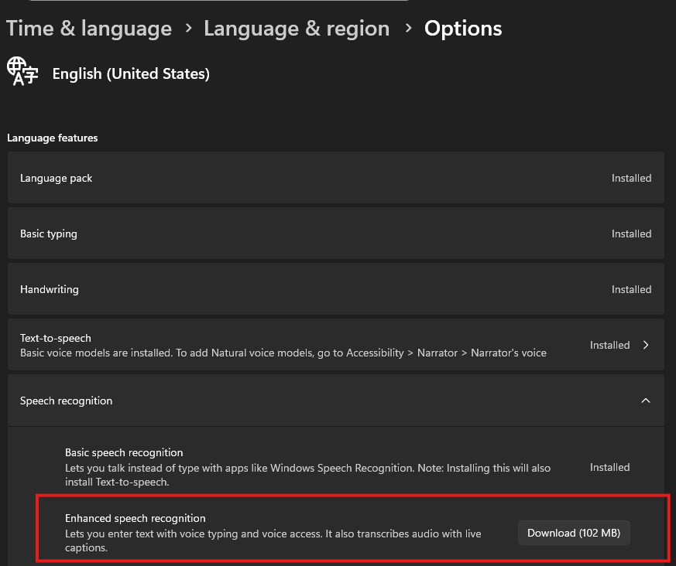
Task: Click the Options breadcrumb title
Action: [463, 29]
